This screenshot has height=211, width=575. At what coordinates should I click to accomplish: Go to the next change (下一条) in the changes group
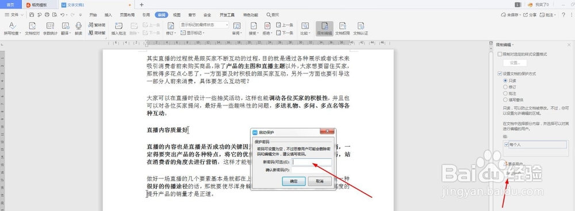click(285, 33)
